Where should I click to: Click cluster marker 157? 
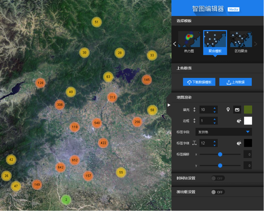(x=88, y=176)
